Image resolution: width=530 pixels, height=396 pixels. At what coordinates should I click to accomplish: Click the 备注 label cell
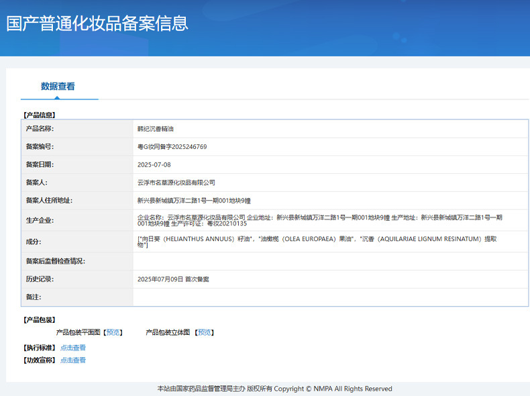(x=34, y=297)
